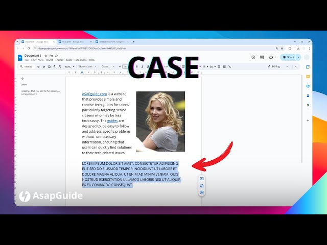This screenshot has height=245, width=327.
Task: Activate the paint format tool
Action: 60,67
